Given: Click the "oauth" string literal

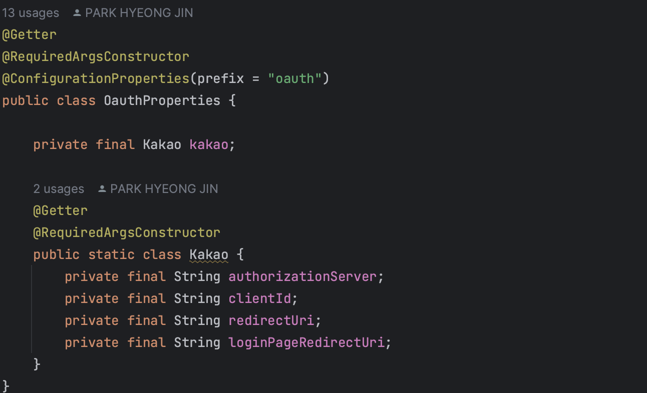Looking at the screenshot, I should point(294,78).
